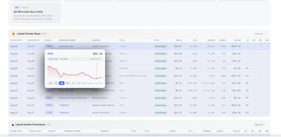Screen dimensions: 281x137
Task: Click the AMRC symbol in the chart popup
Action: (x=51, y=54)
